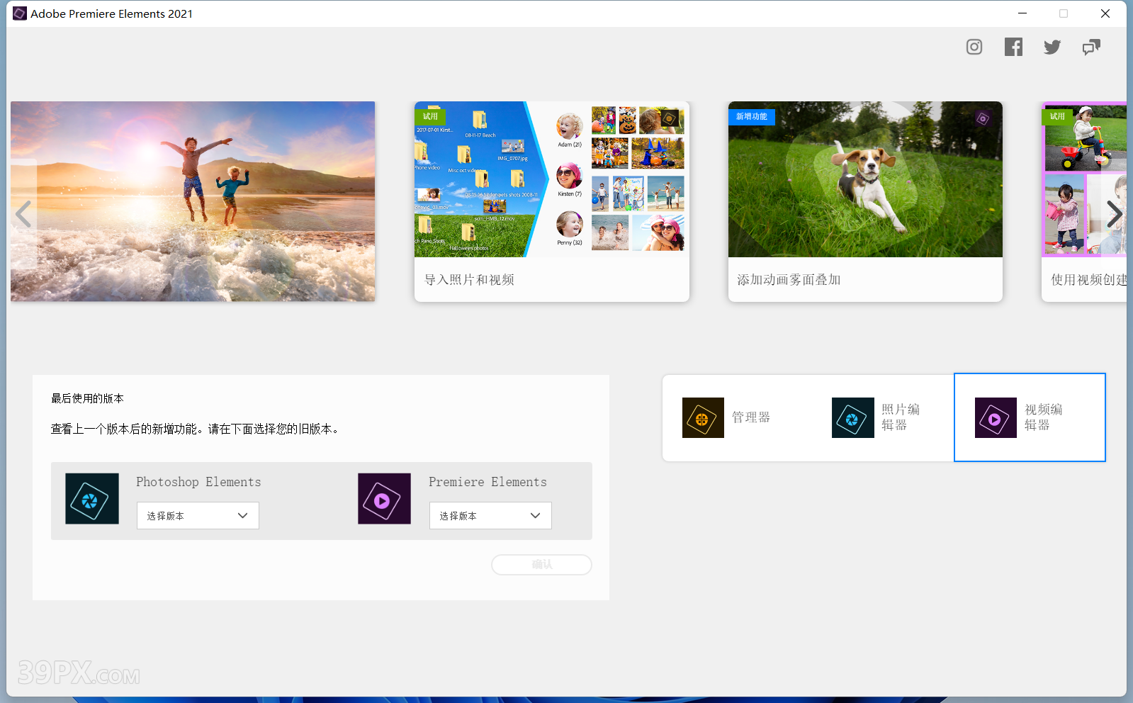Launch the Organizer (管理器) icon
The width and height of the screenshot is (1133, 703).
pyautogui.click(x=703, y=417)
